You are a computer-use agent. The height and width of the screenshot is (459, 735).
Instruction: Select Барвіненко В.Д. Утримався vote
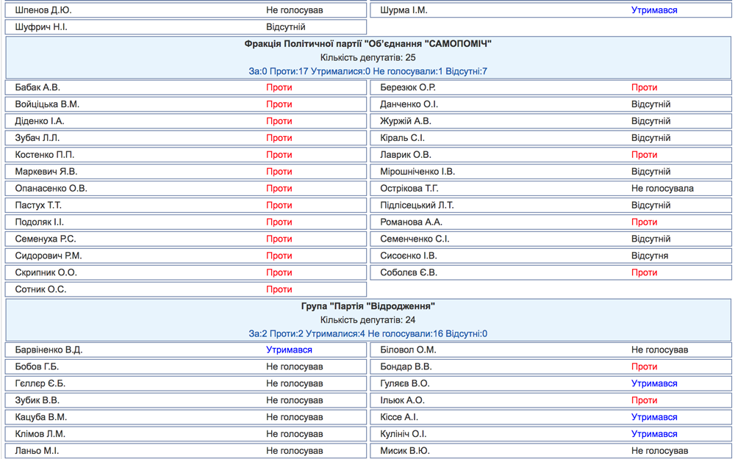click(x=289, y=350)
